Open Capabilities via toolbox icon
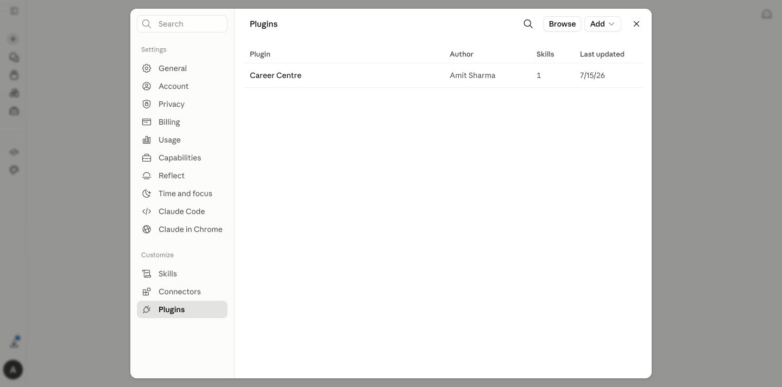This screenshot has width=782, height=387. (x=147, y=158)
